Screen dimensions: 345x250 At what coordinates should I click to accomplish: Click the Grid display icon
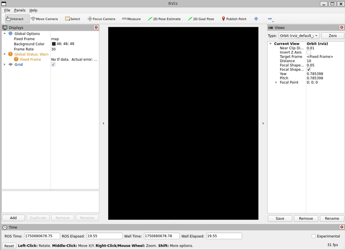click(10, 64)
